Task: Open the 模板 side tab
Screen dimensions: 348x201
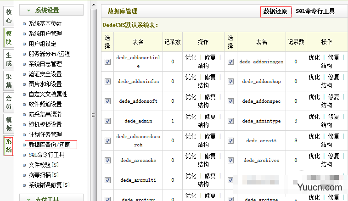Action: click(x=9, y=124)
